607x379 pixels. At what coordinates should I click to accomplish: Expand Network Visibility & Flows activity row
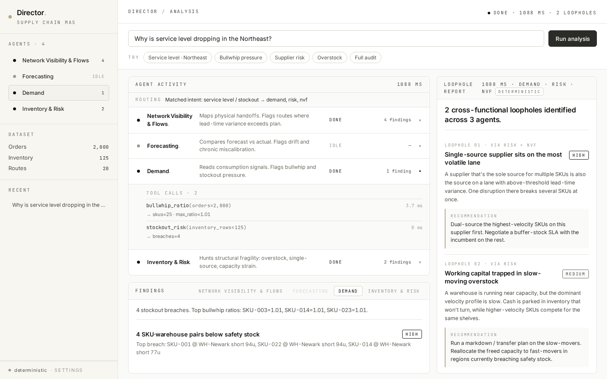point(279,120)
